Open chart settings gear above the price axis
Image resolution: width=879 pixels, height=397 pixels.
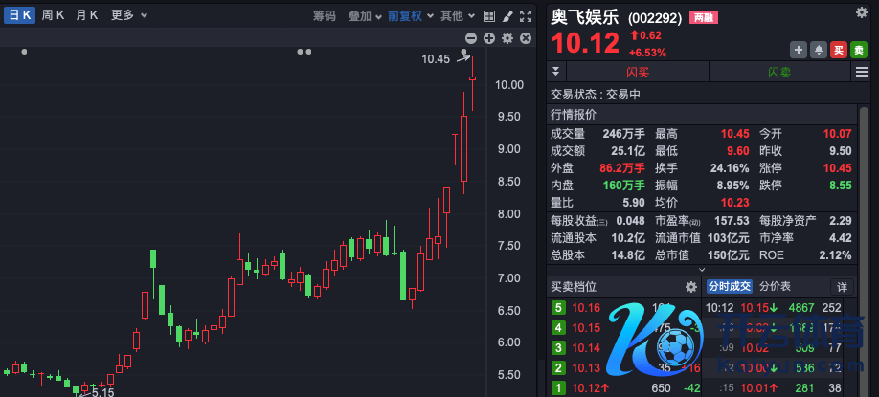(x=507, y=38)
